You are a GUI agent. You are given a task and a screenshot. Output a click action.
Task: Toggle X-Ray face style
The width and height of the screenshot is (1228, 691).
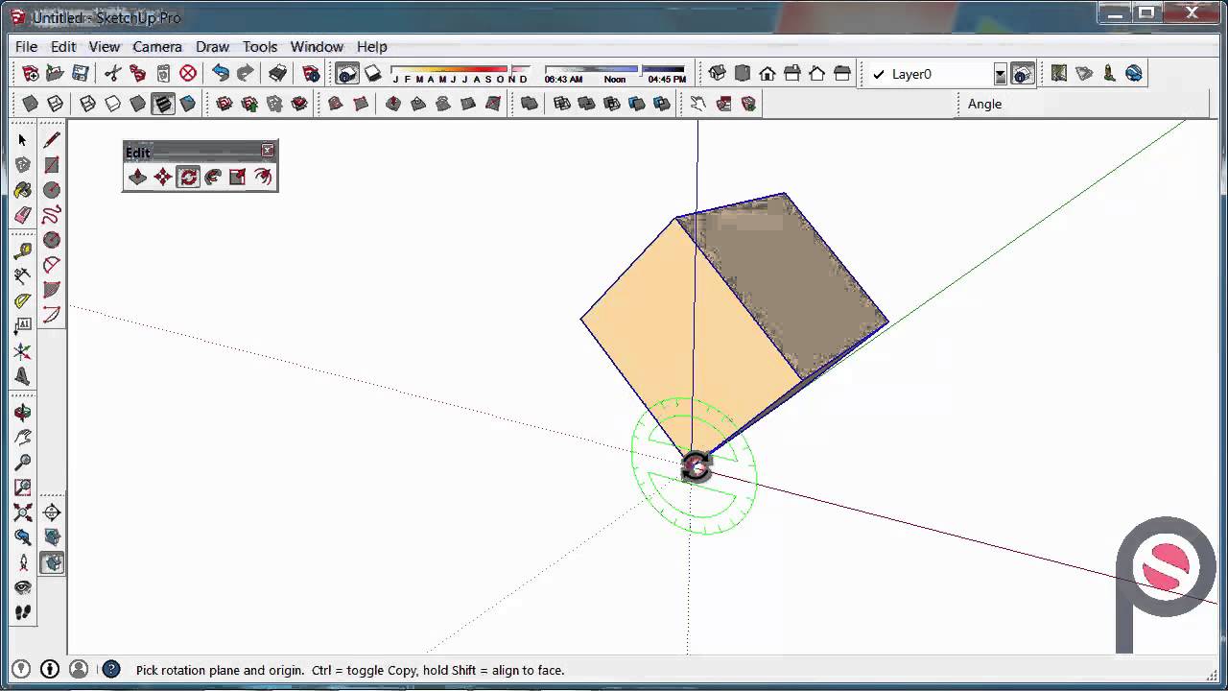(x=30, y=104)
